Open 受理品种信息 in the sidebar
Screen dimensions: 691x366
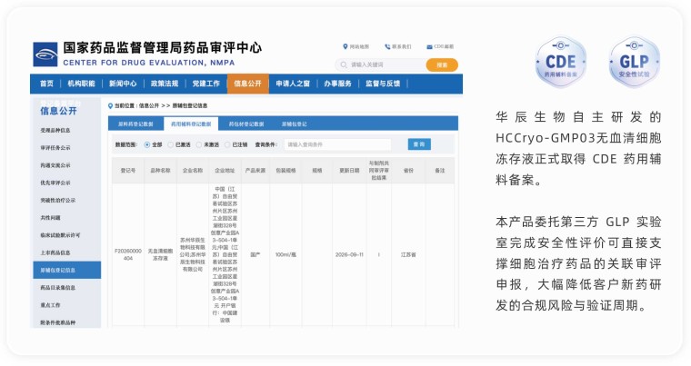[x=55, y=131]
